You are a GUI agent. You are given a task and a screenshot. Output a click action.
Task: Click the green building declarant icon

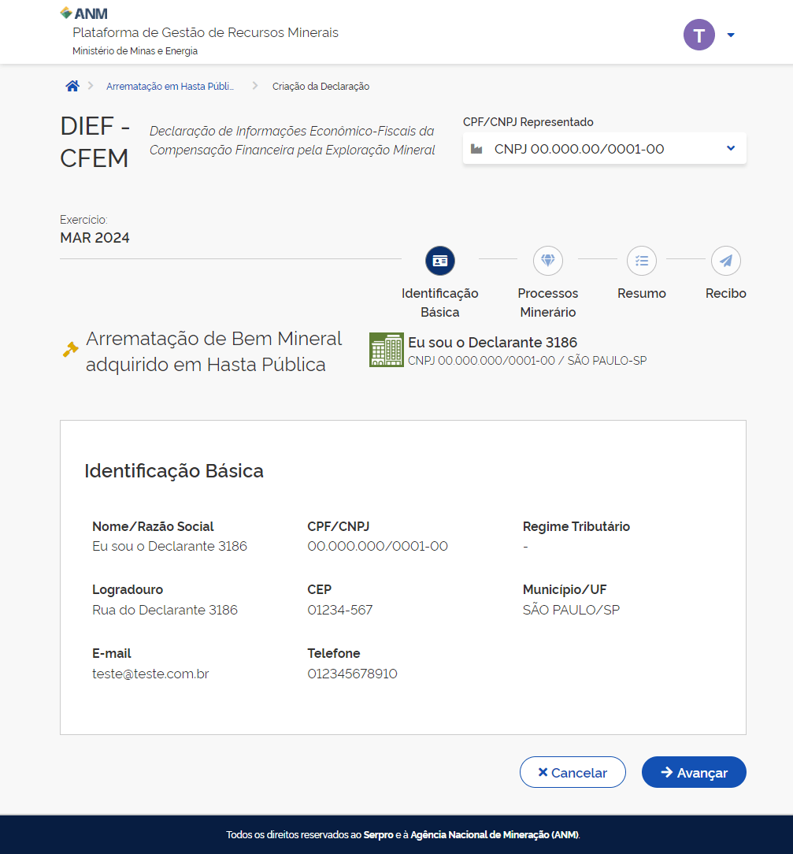coord(386,350)
